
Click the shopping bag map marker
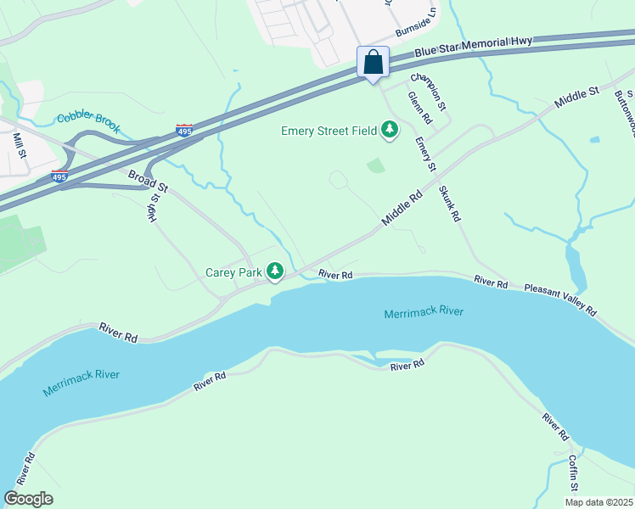click(373, 64)
